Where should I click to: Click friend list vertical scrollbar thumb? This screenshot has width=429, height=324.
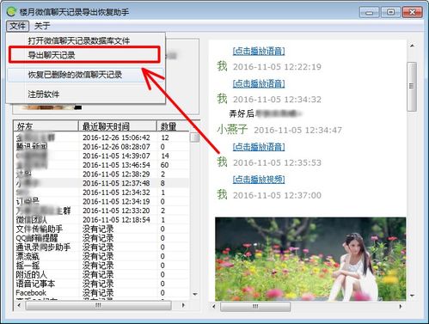point(195,138)
